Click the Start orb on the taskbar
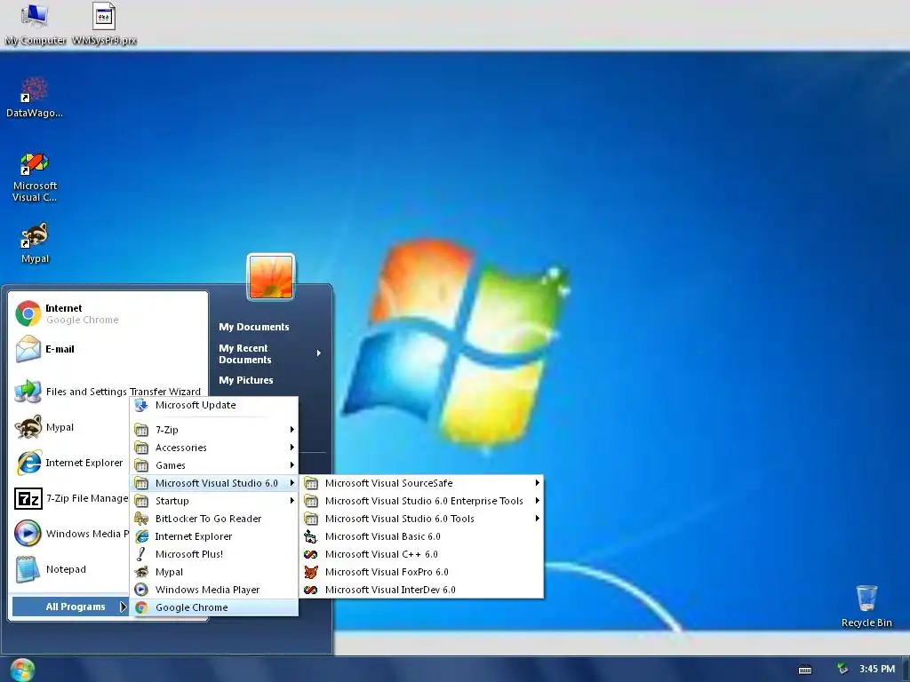 click(22, 670)
